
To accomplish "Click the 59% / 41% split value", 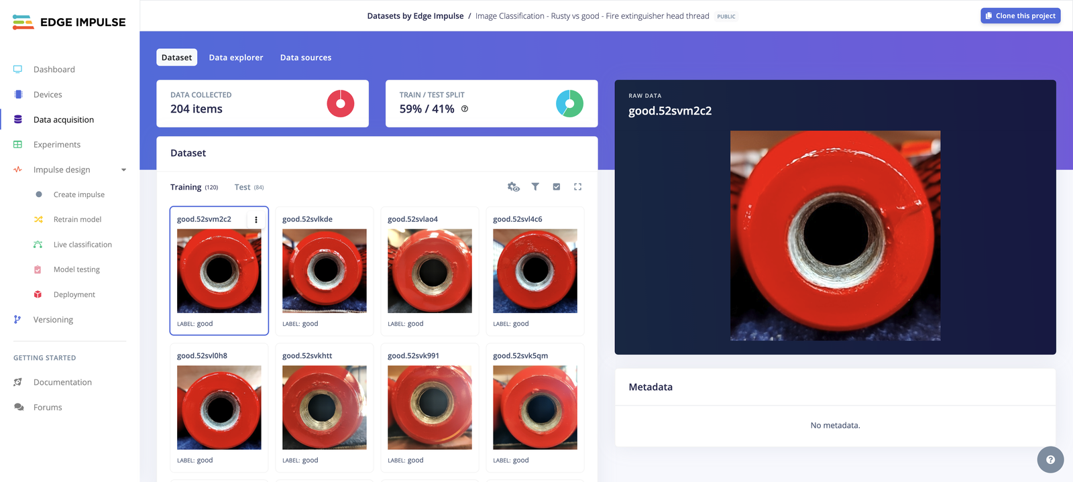I will (x=427, y=109).
